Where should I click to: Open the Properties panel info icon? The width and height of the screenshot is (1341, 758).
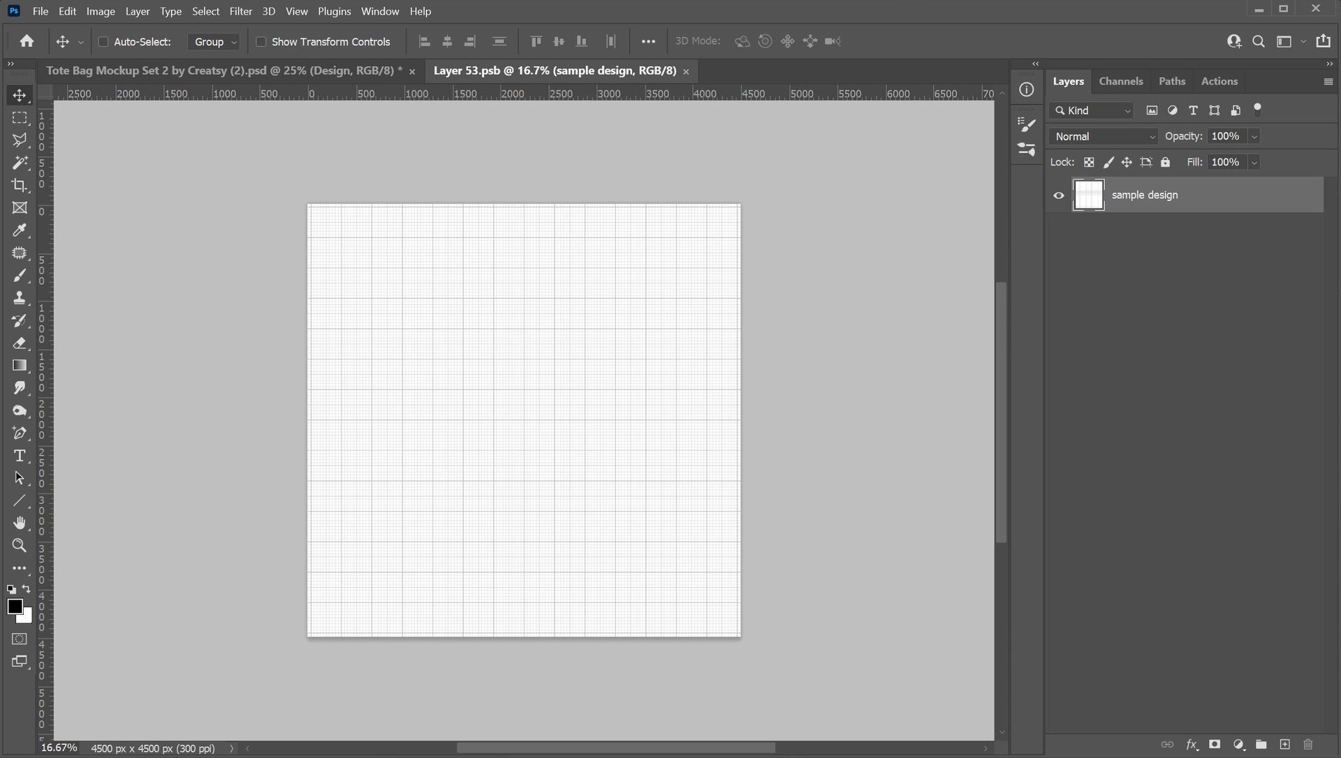(1026, 89)
